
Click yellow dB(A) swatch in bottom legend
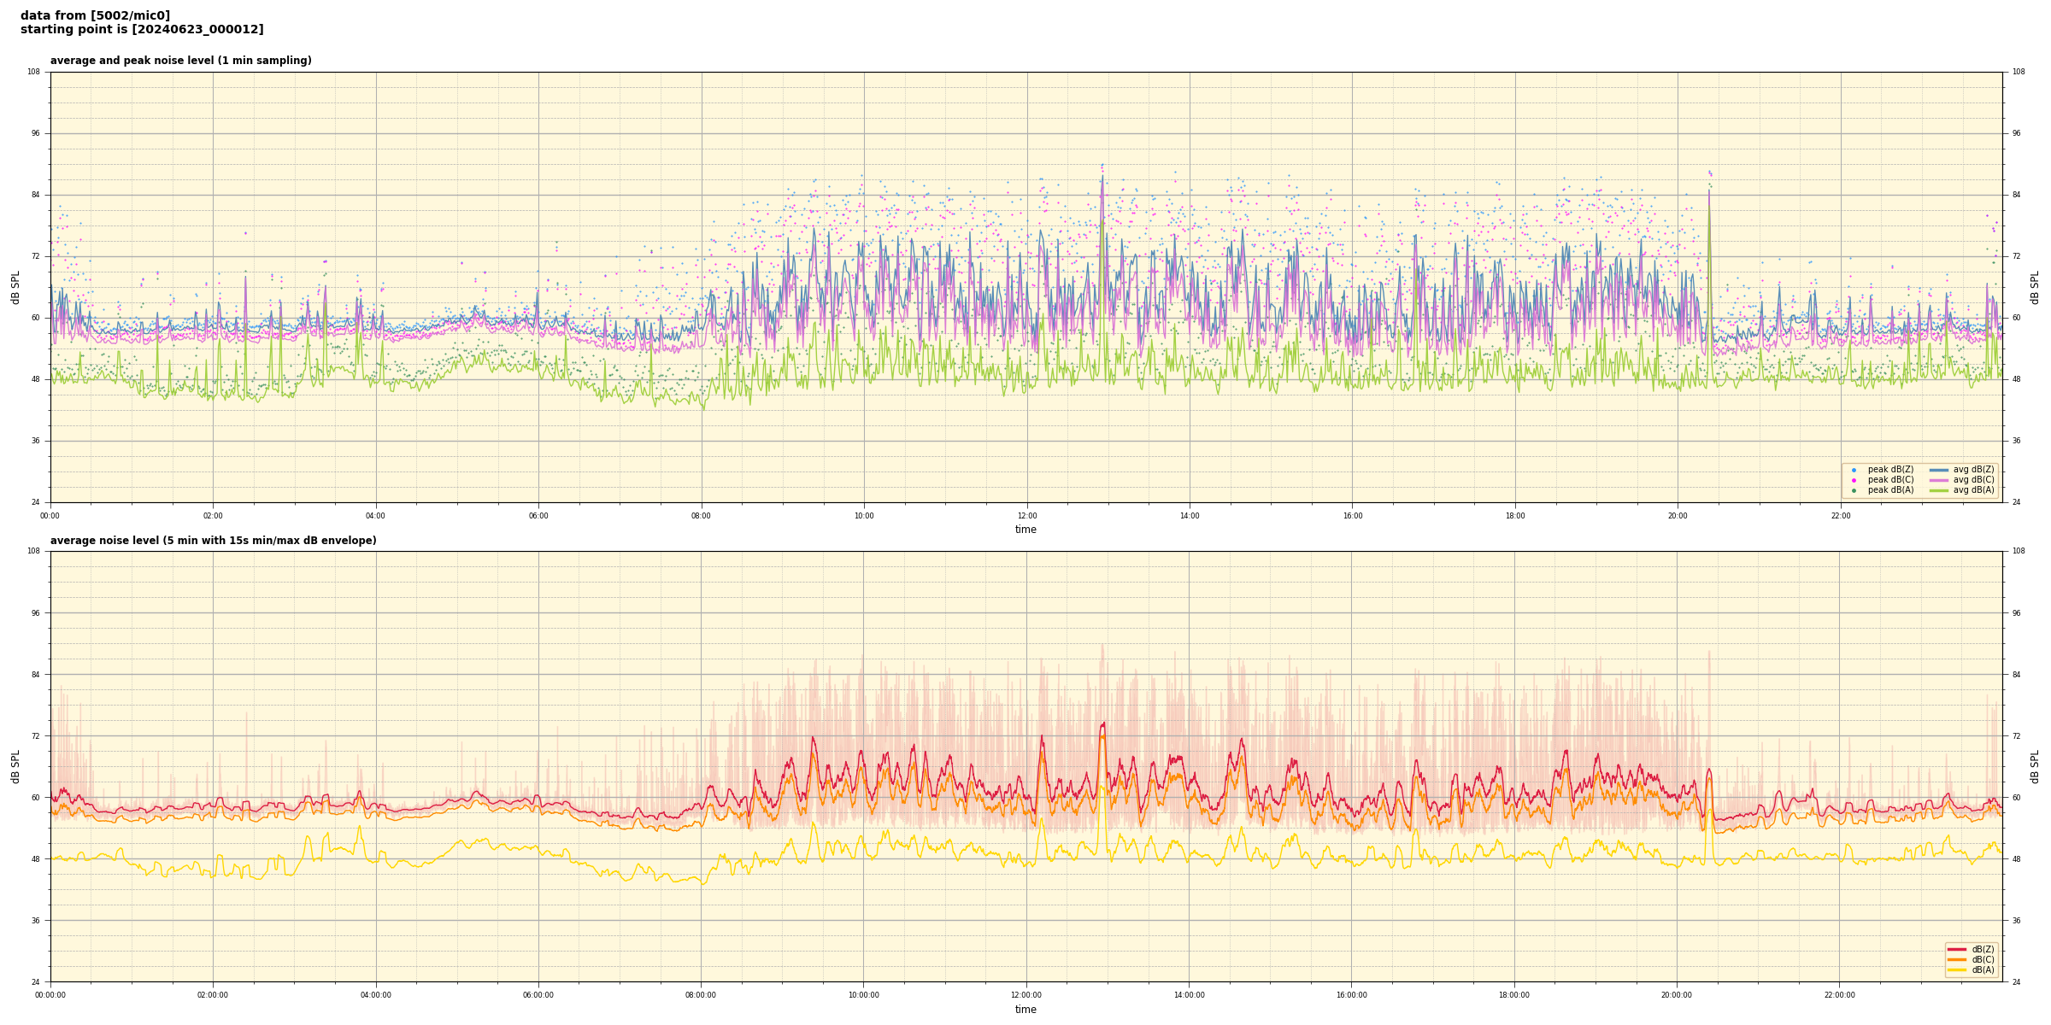click(x=1957, y=969)
